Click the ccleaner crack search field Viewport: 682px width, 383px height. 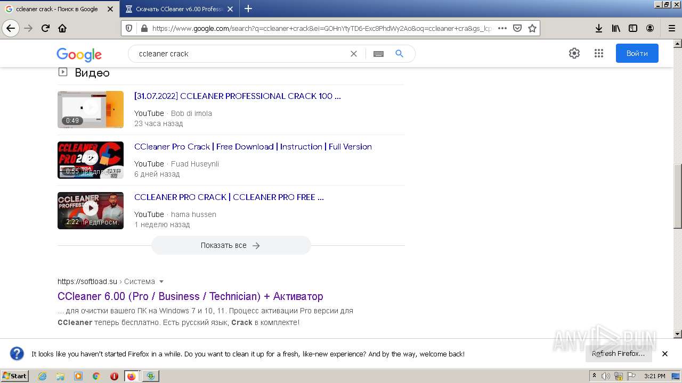(x=240, y=54)
